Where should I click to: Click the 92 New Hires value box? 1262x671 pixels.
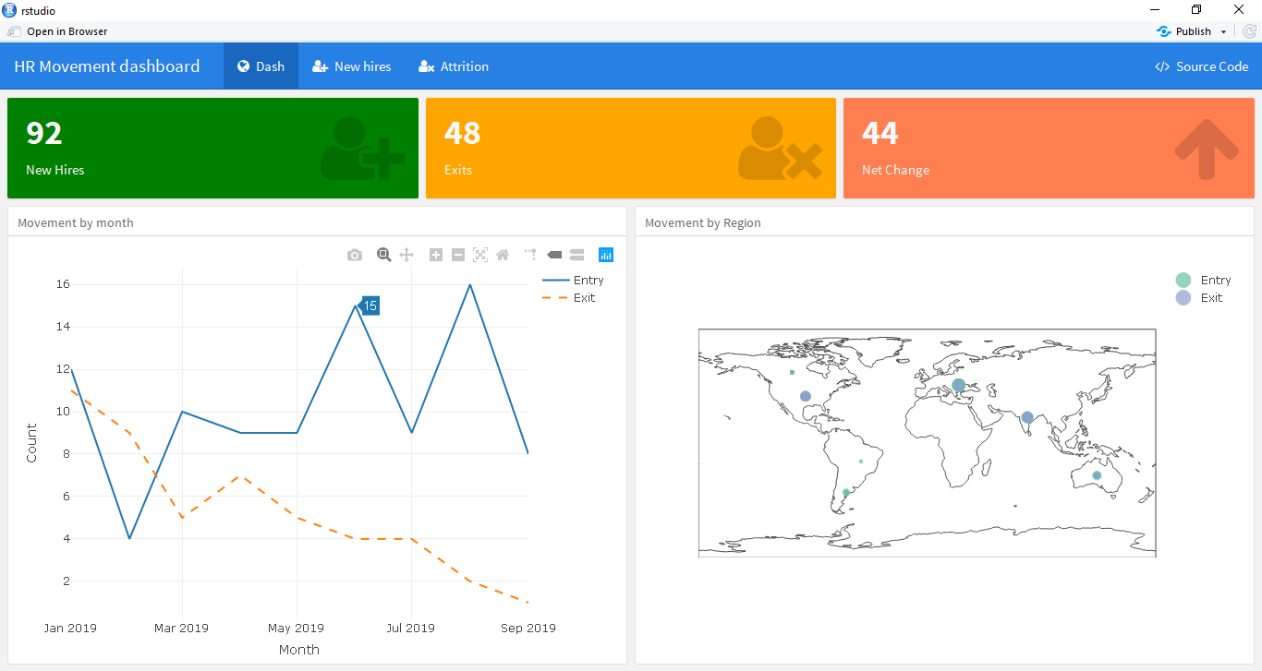click(x=212, y=149)
